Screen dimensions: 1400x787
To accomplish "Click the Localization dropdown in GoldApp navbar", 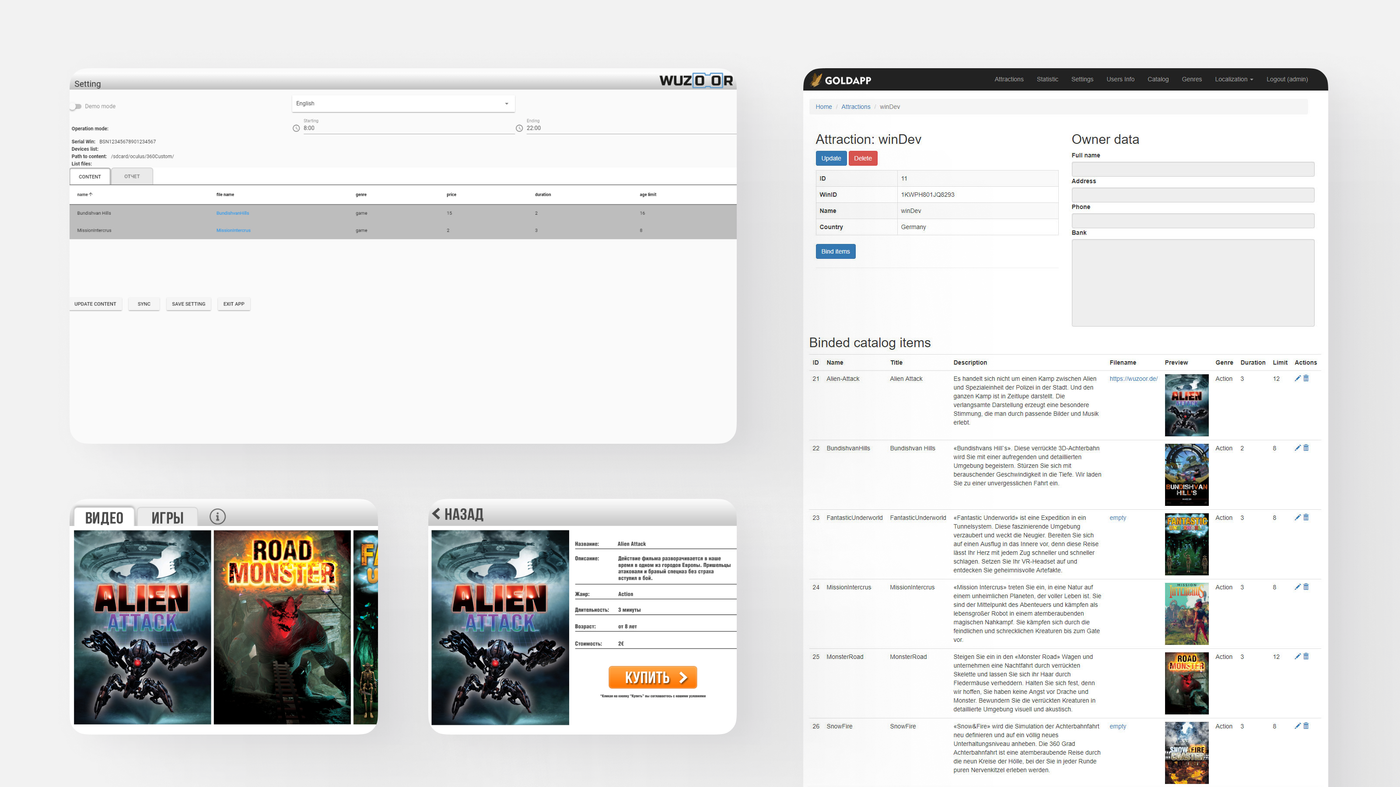I will tap(1235, 79).
